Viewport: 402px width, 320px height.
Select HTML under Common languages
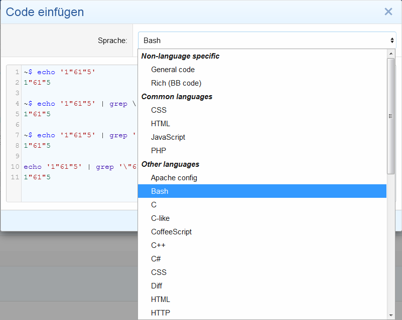160,124
